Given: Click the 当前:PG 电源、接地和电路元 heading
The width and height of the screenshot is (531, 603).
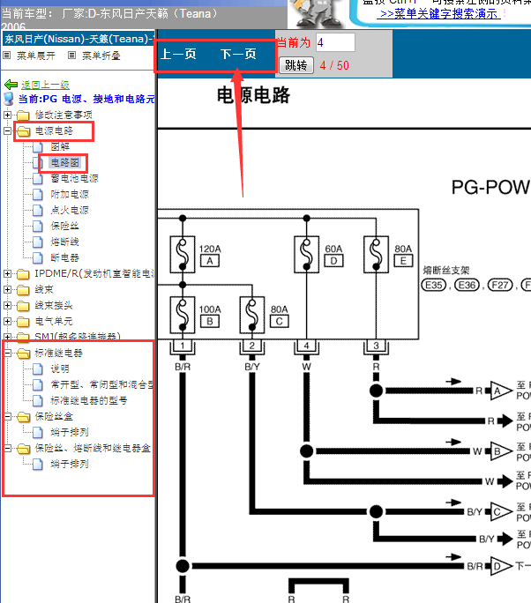Looking at the screenshot, I should (86, 99).
